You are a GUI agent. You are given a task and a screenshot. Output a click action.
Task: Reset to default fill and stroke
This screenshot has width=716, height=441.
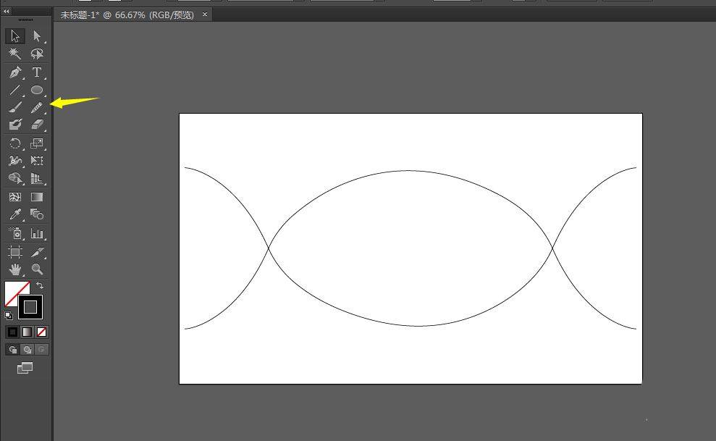point(9,315)
